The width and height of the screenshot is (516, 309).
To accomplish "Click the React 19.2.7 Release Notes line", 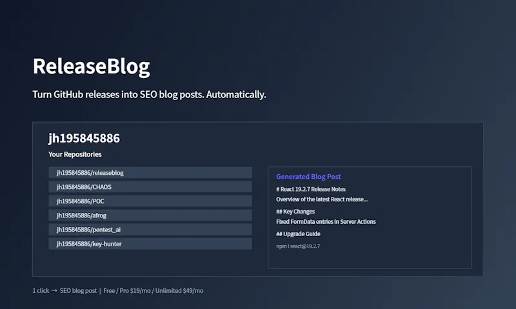I will pos(311,189).
